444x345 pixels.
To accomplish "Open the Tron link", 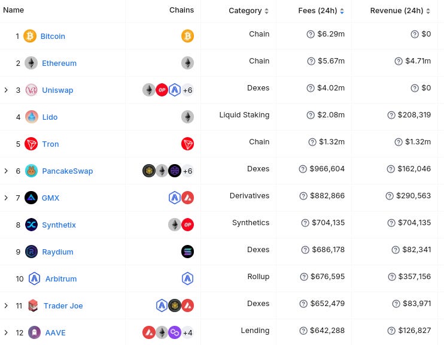I will tap(50, 144).
